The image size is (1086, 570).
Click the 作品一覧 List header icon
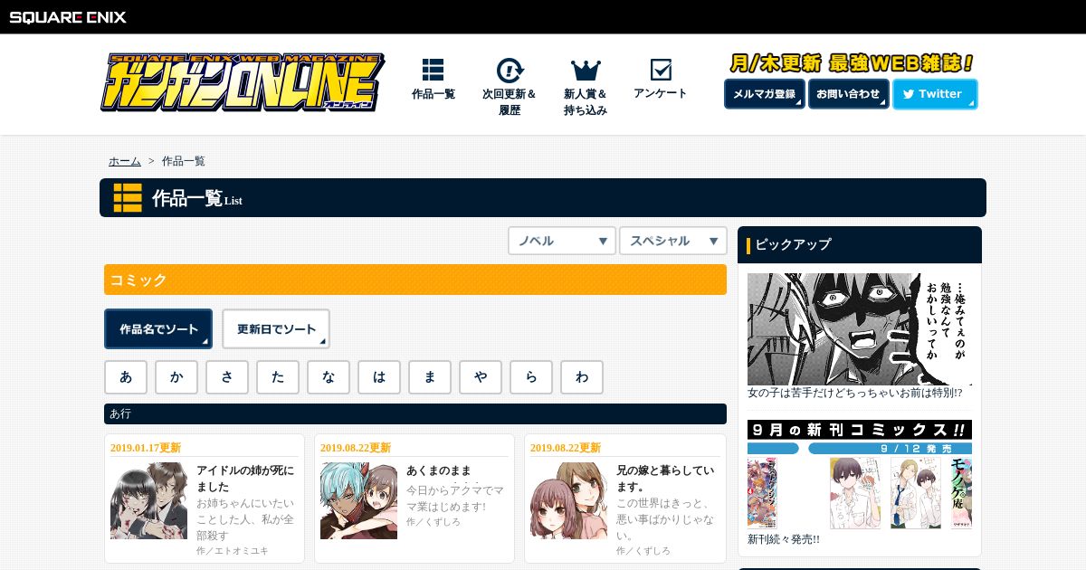128,197
